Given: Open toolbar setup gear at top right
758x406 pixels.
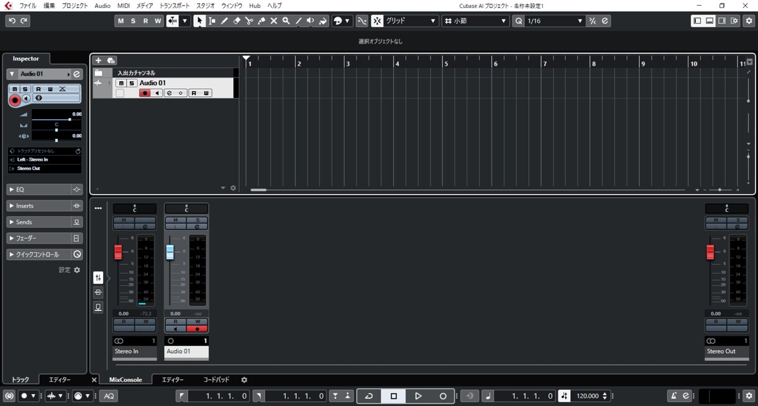Looking at the screenshot, I should point(749,21).
